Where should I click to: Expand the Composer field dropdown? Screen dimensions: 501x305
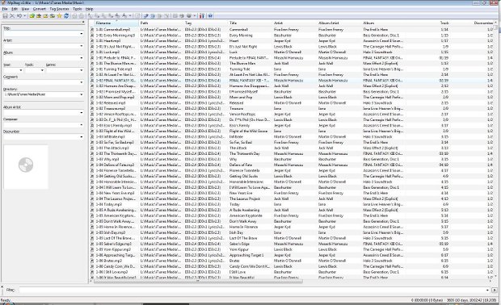pos(81,125)
